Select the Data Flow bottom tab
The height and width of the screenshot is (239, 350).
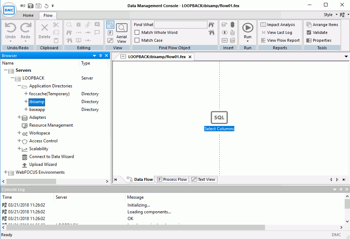pyautogui.click(x=140, y=179)
